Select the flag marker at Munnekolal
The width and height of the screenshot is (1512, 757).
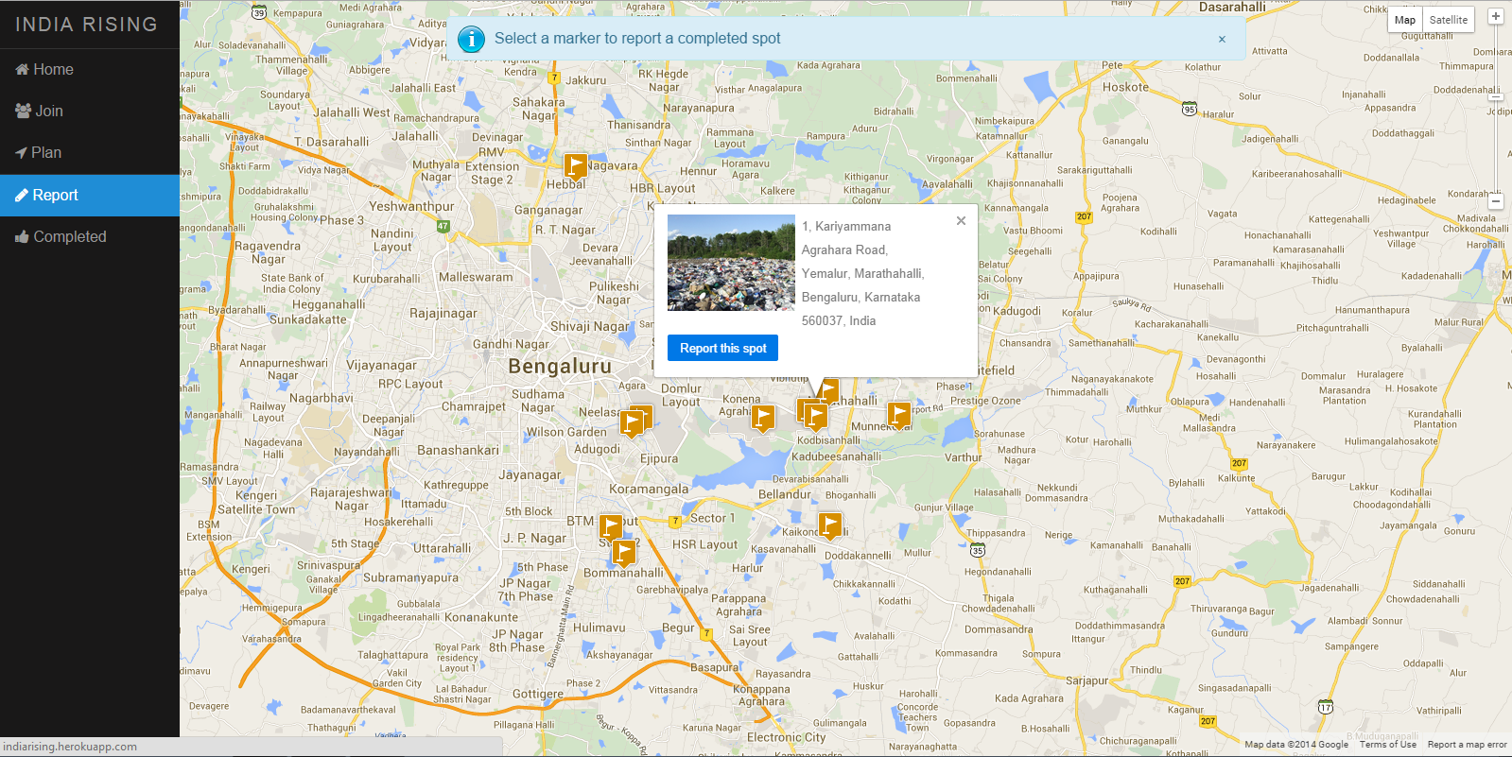(x=898, y=414)
